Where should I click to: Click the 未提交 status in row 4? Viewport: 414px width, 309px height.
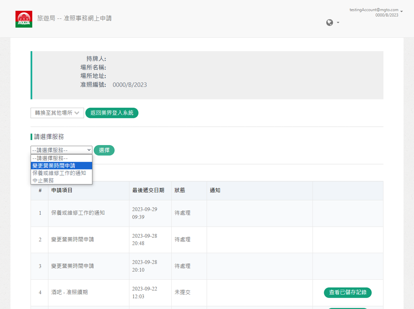183,292
